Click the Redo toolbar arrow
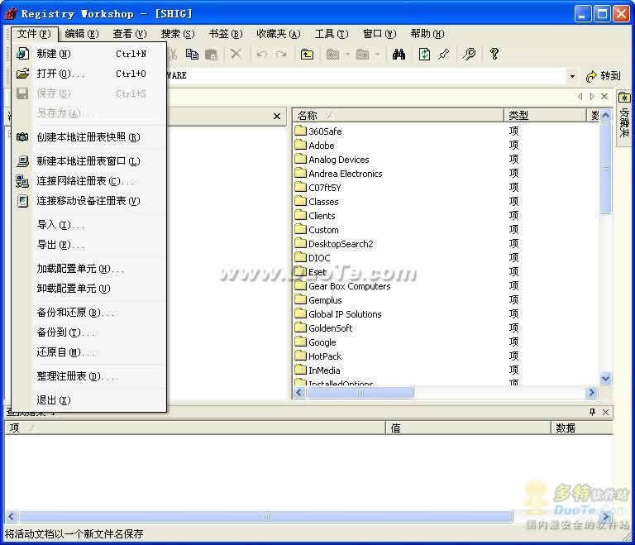Viewport: 635px width, 545px height. (281, 54)
